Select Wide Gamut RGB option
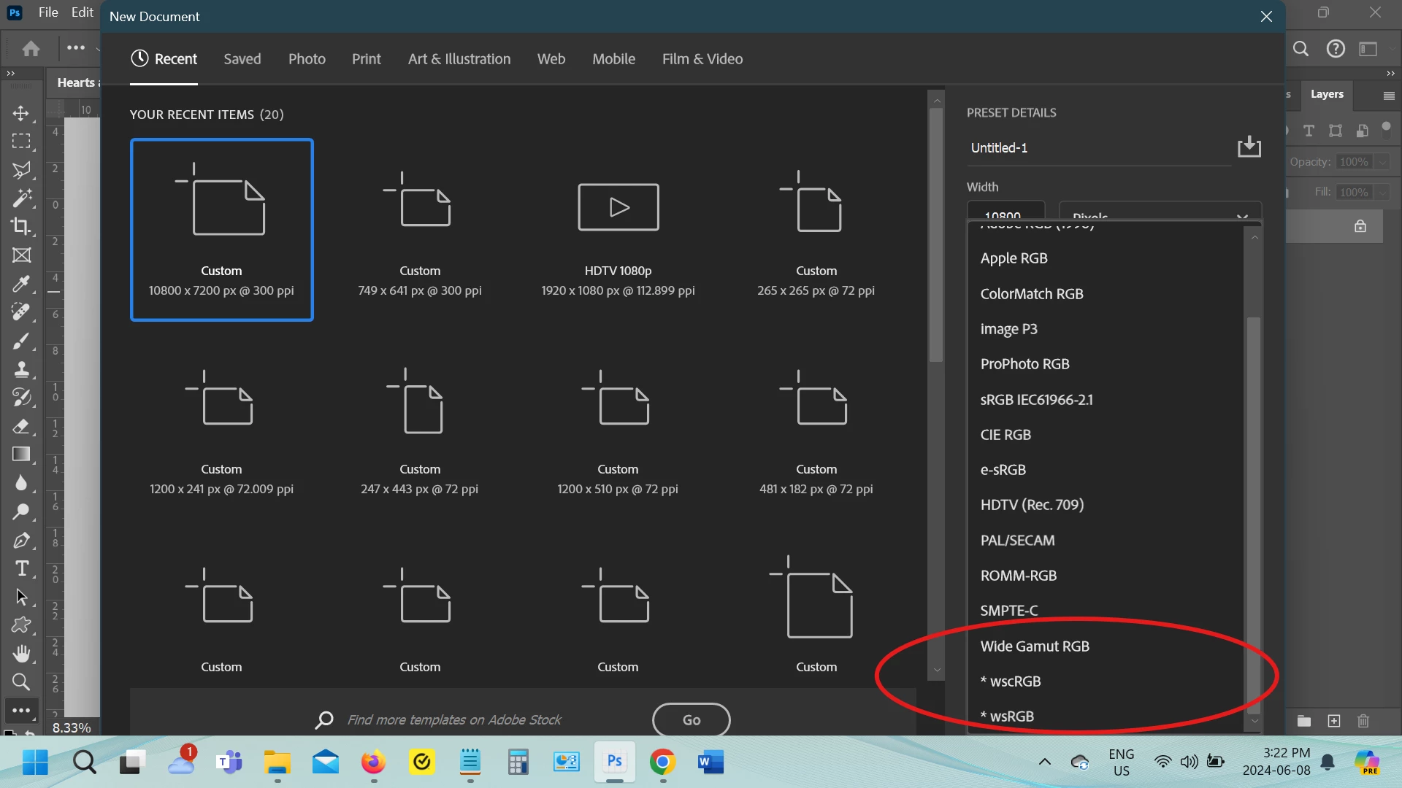 coord(1035,646)
